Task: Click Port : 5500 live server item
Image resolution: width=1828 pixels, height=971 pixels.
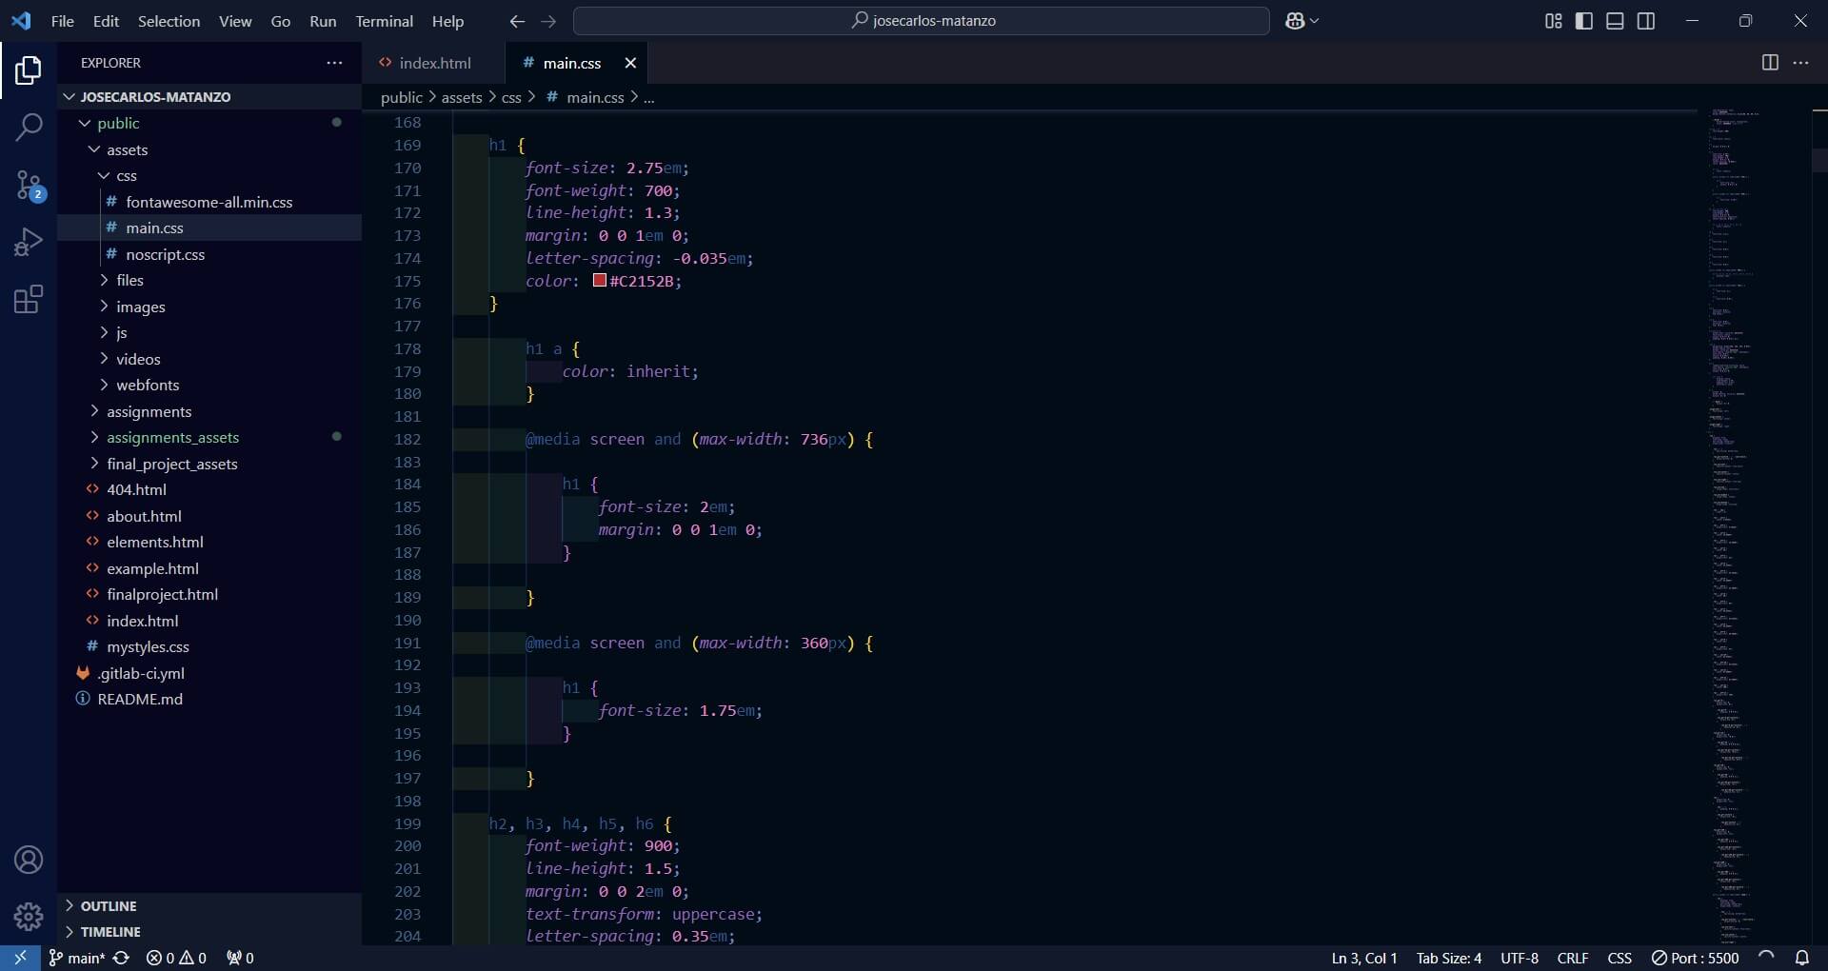Action: [1696, 958]
